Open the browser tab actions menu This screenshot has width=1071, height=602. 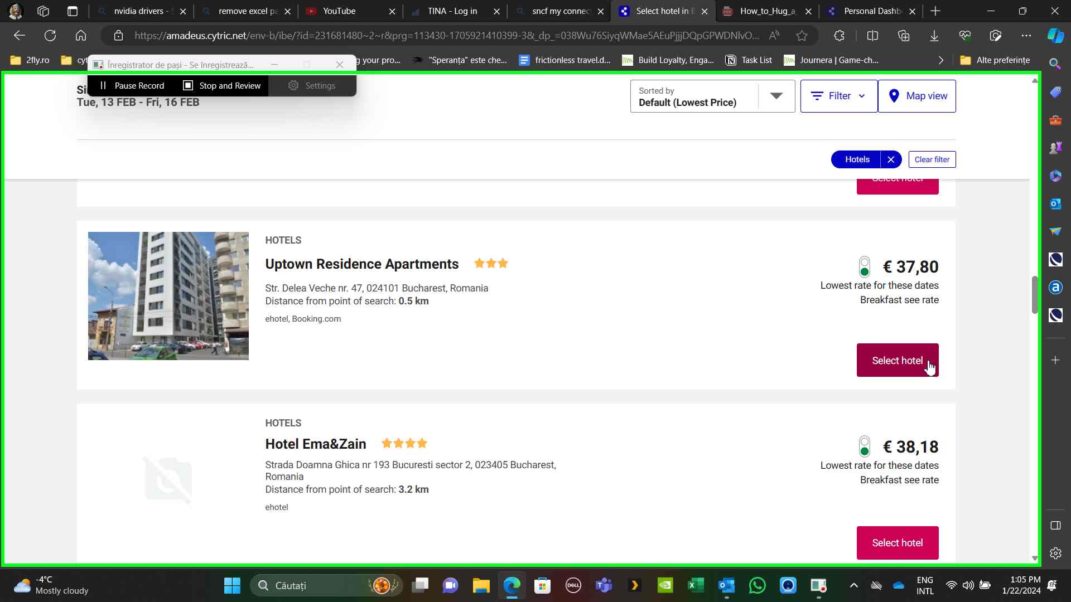click(x=73, y=11)
